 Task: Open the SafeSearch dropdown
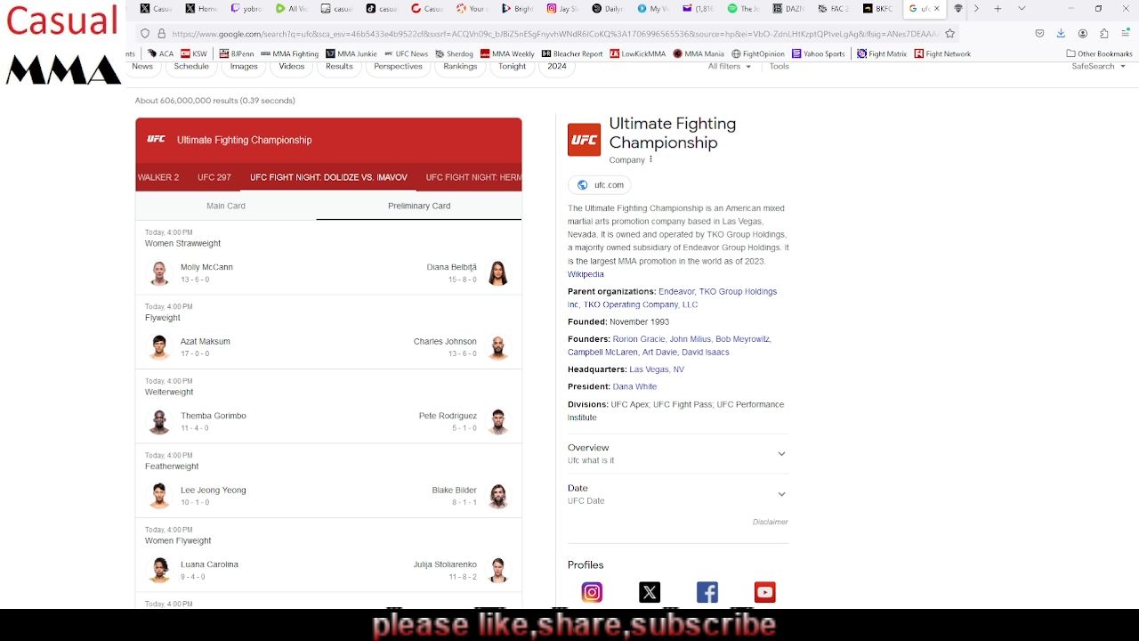(x=1098, y=67)
